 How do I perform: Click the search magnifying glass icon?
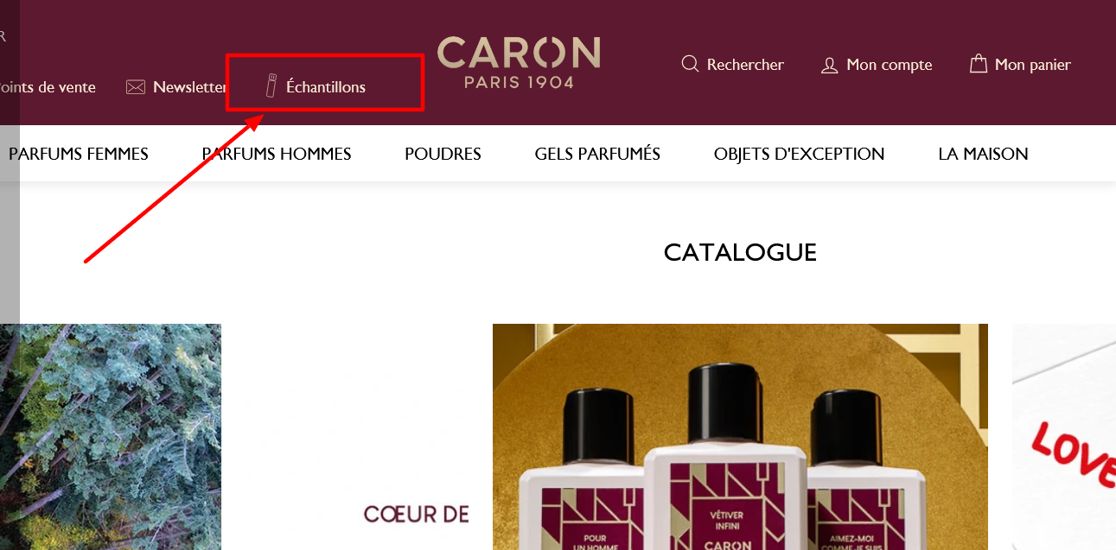point(690,64)
